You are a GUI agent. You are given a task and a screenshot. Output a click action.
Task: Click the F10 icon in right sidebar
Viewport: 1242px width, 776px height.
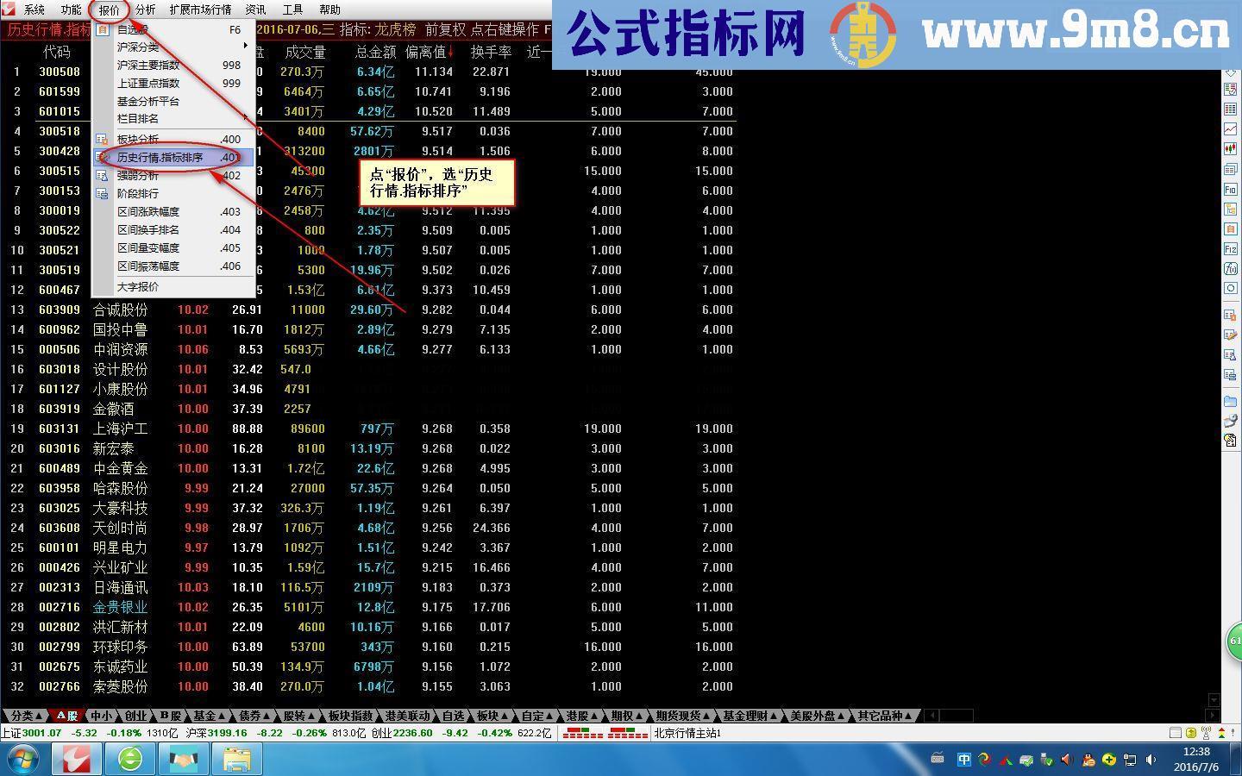1231,190
